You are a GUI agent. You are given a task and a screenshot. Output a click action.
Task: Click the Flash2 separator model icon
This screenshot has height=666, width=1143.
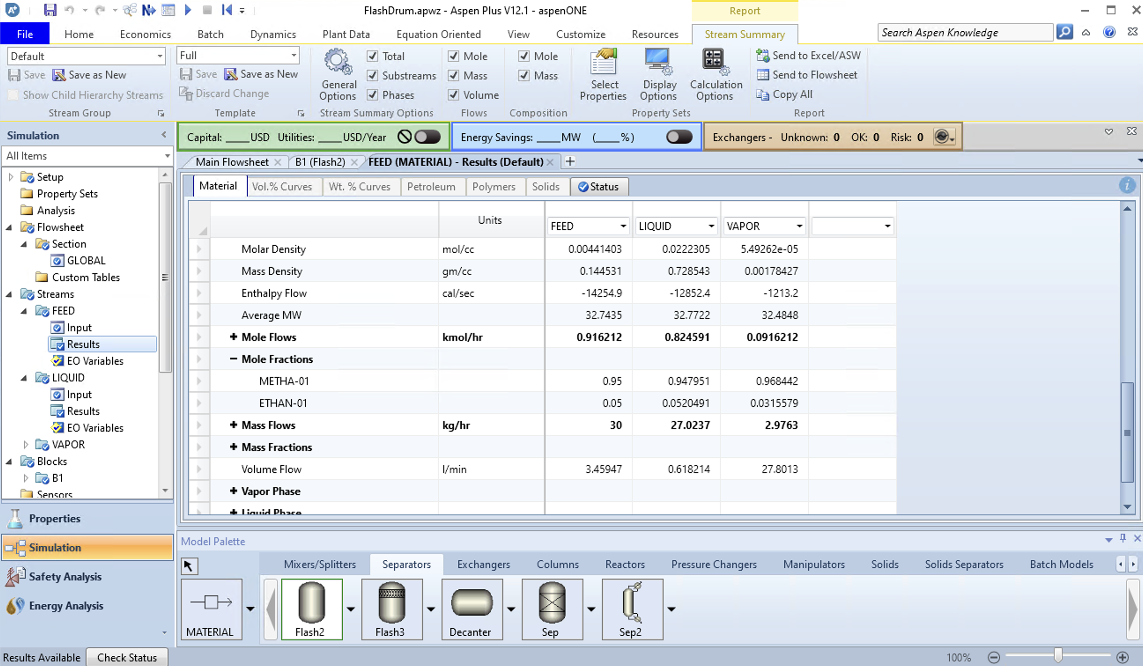point(311,603)
